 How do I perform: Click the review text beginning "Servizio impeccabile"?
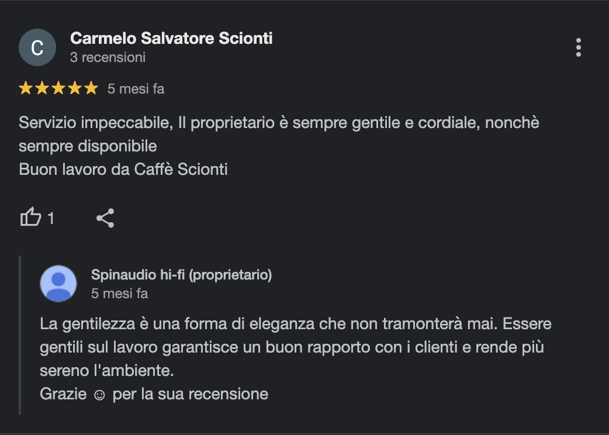(x=279, y=134)
